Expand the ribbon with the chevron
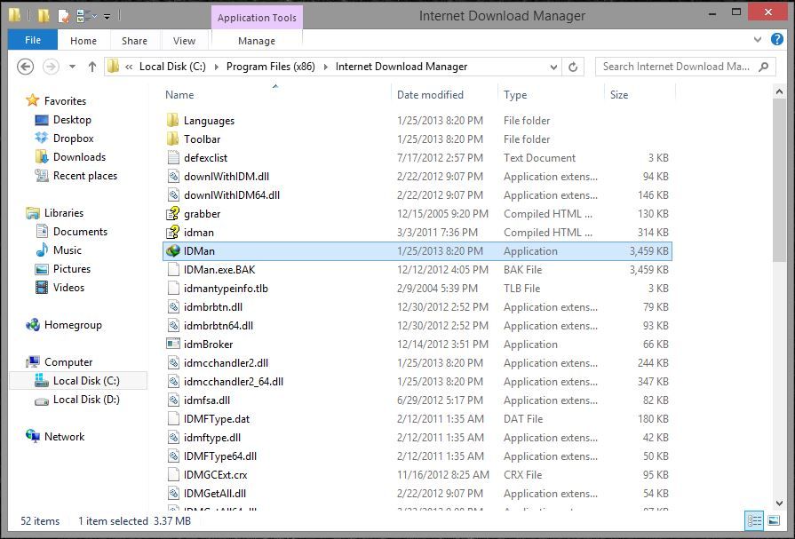 click(758, 40)
